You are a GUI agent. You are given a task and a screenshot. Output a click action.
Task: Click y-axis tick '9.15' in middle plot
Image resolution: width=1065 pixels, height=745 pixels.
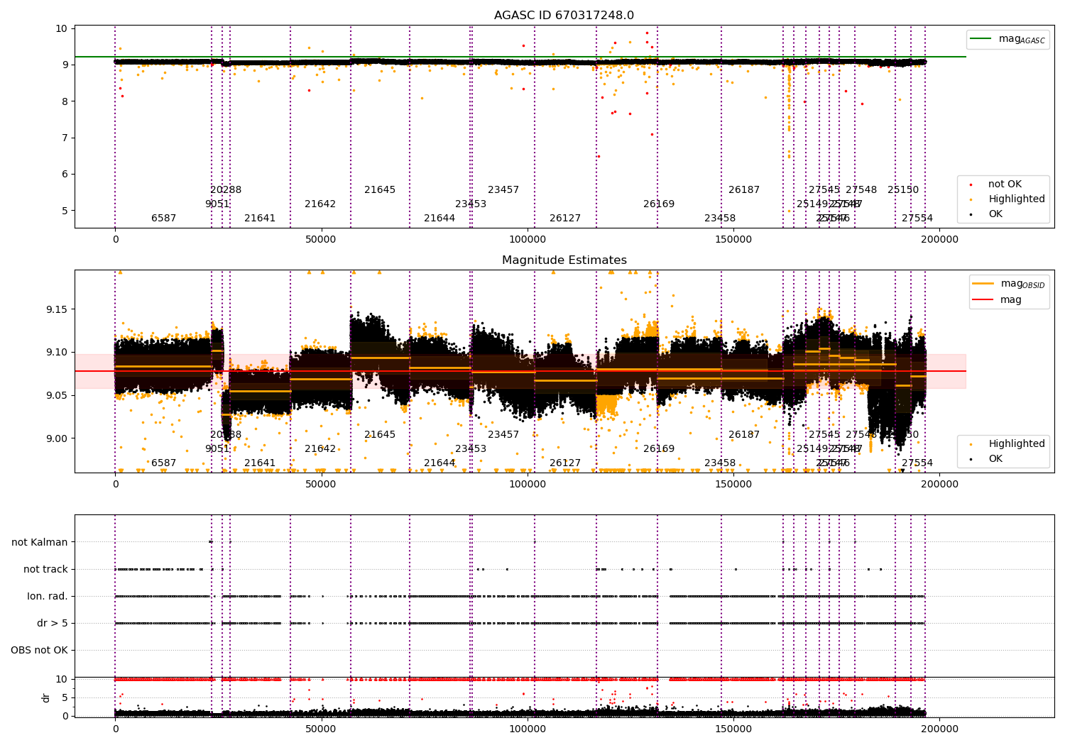tap(56, 309)
